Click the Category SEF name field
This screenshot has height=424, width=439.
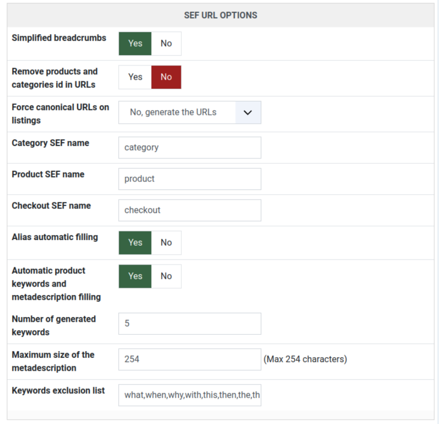(x=189, y=148)
